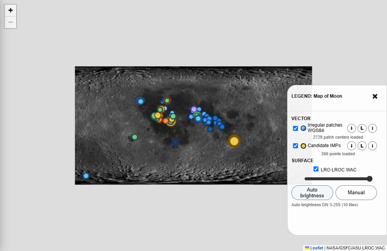
Task: Uncheck the Irregular patches WGS84 layer
Action: click(x=295, y=128)
